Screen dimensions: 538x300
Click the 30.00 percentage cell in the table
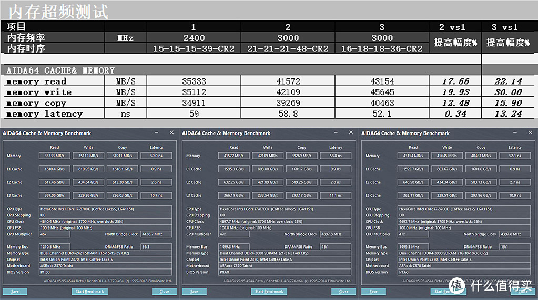tap(508, 92)
